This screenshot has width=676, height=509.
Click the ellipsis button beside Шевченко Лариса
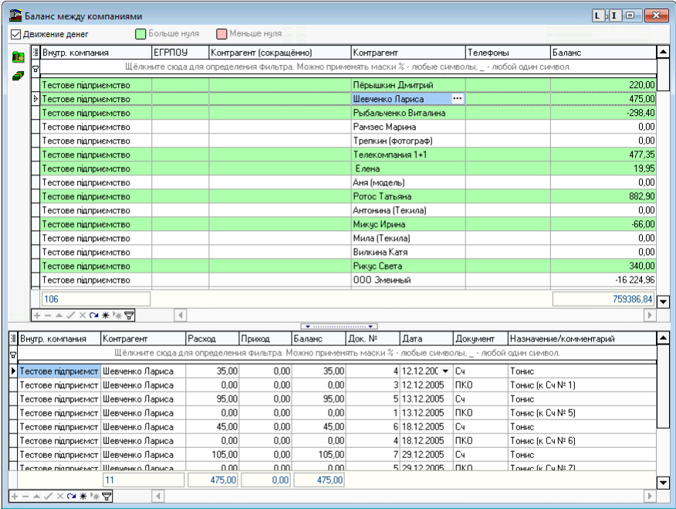click(457, 99)
